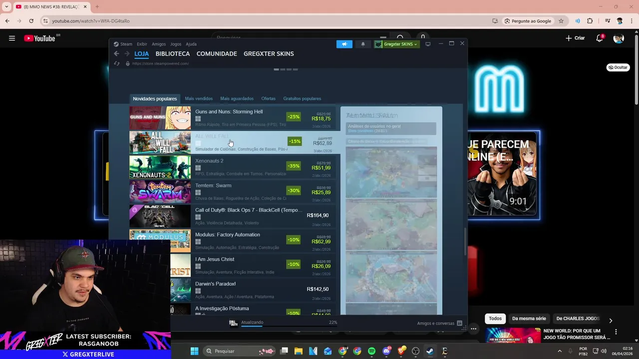The height and width of the screenshot is (359, 639).
Task: Select the Ofertas tab
Action: tap(268, 99)
